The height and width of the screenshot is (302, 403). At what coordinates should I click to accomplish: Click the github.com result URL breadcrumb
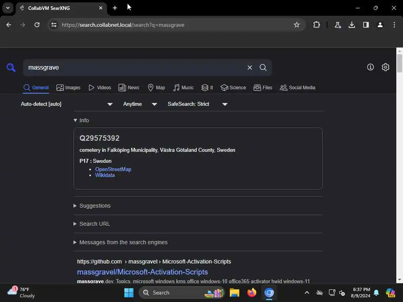pyautogui.click(x=154, y=261)
